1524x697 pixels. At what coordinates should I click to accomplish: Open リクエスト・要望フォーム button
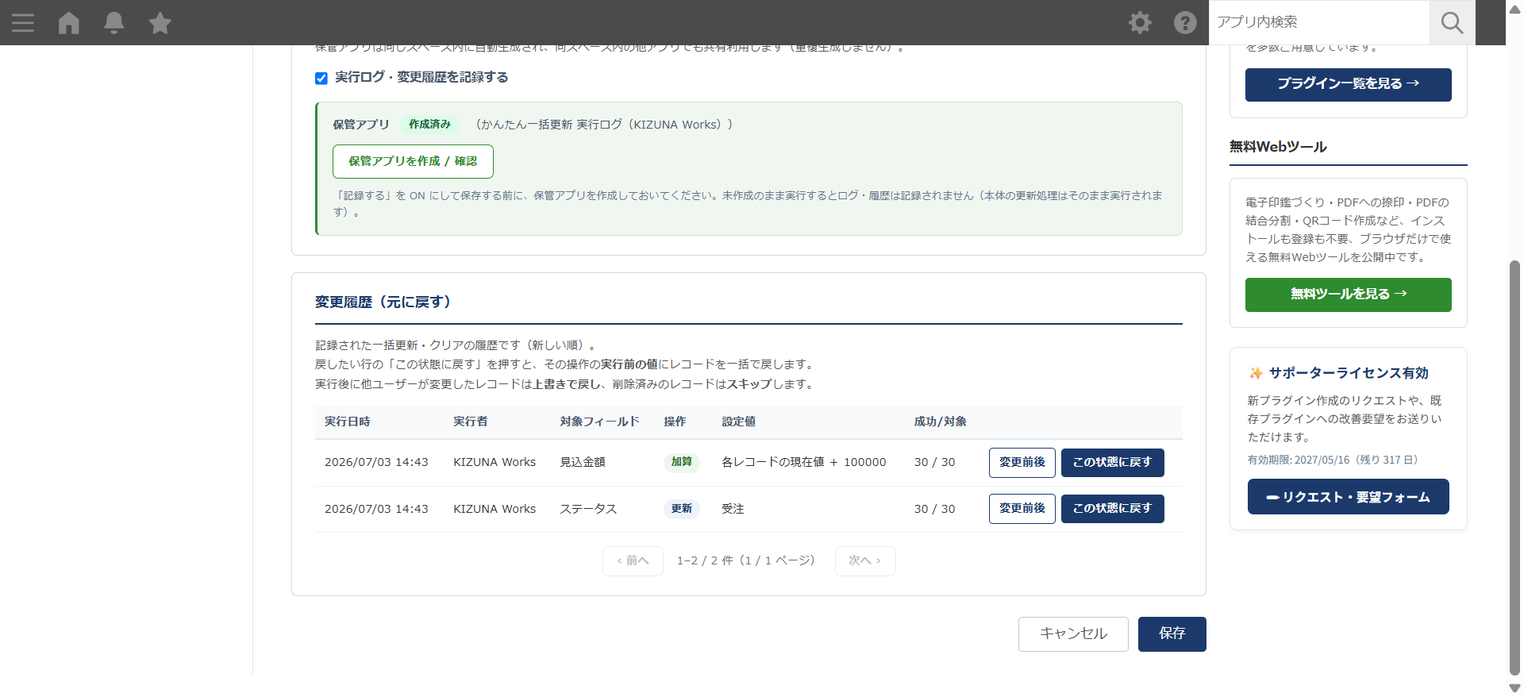(1348, 497)
